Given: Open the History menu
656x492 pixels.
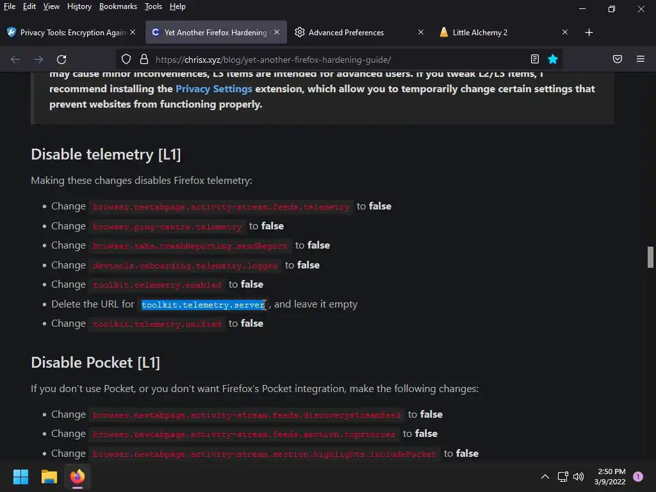Looking at the screenshot, I should [79, 6].
